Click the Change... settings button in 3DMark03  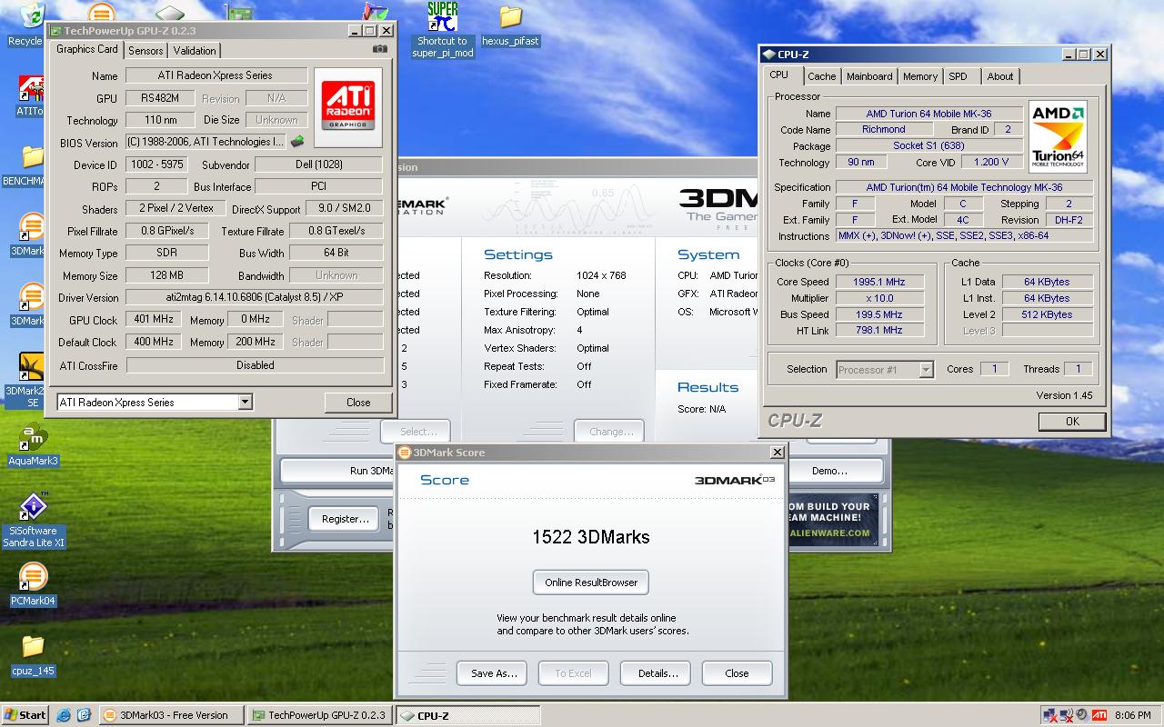tap(609, 432)
